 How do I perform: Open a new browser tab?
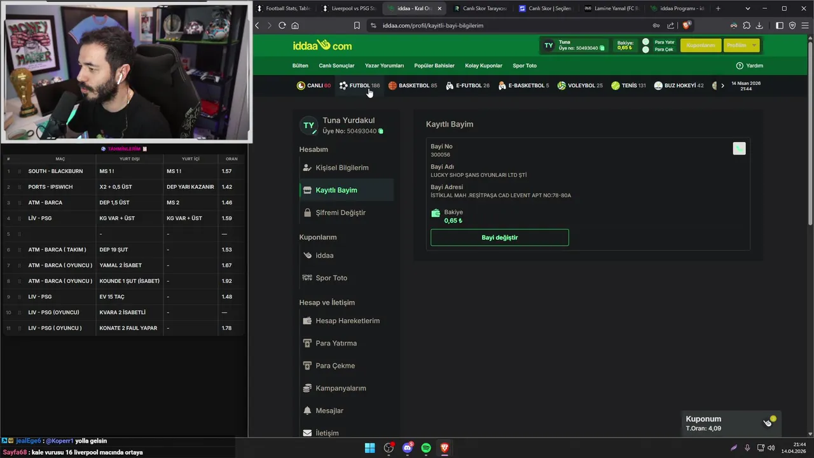[x=718, y=8]
